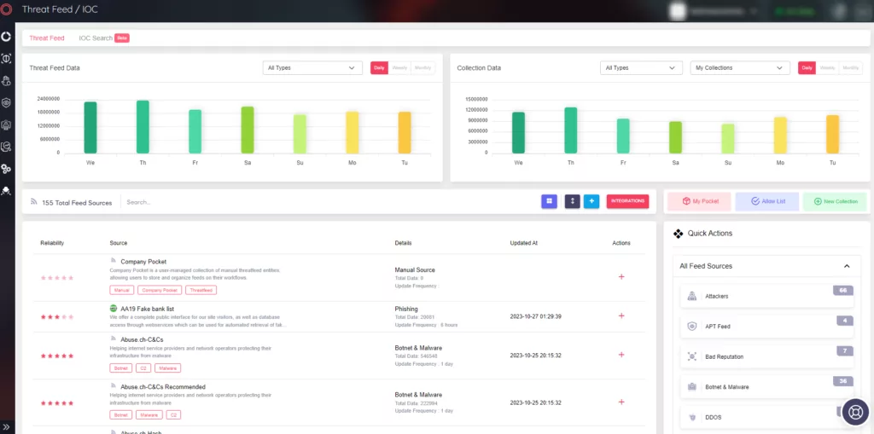
Task: Click the Manual Source details label
Action: pos(415,270)
